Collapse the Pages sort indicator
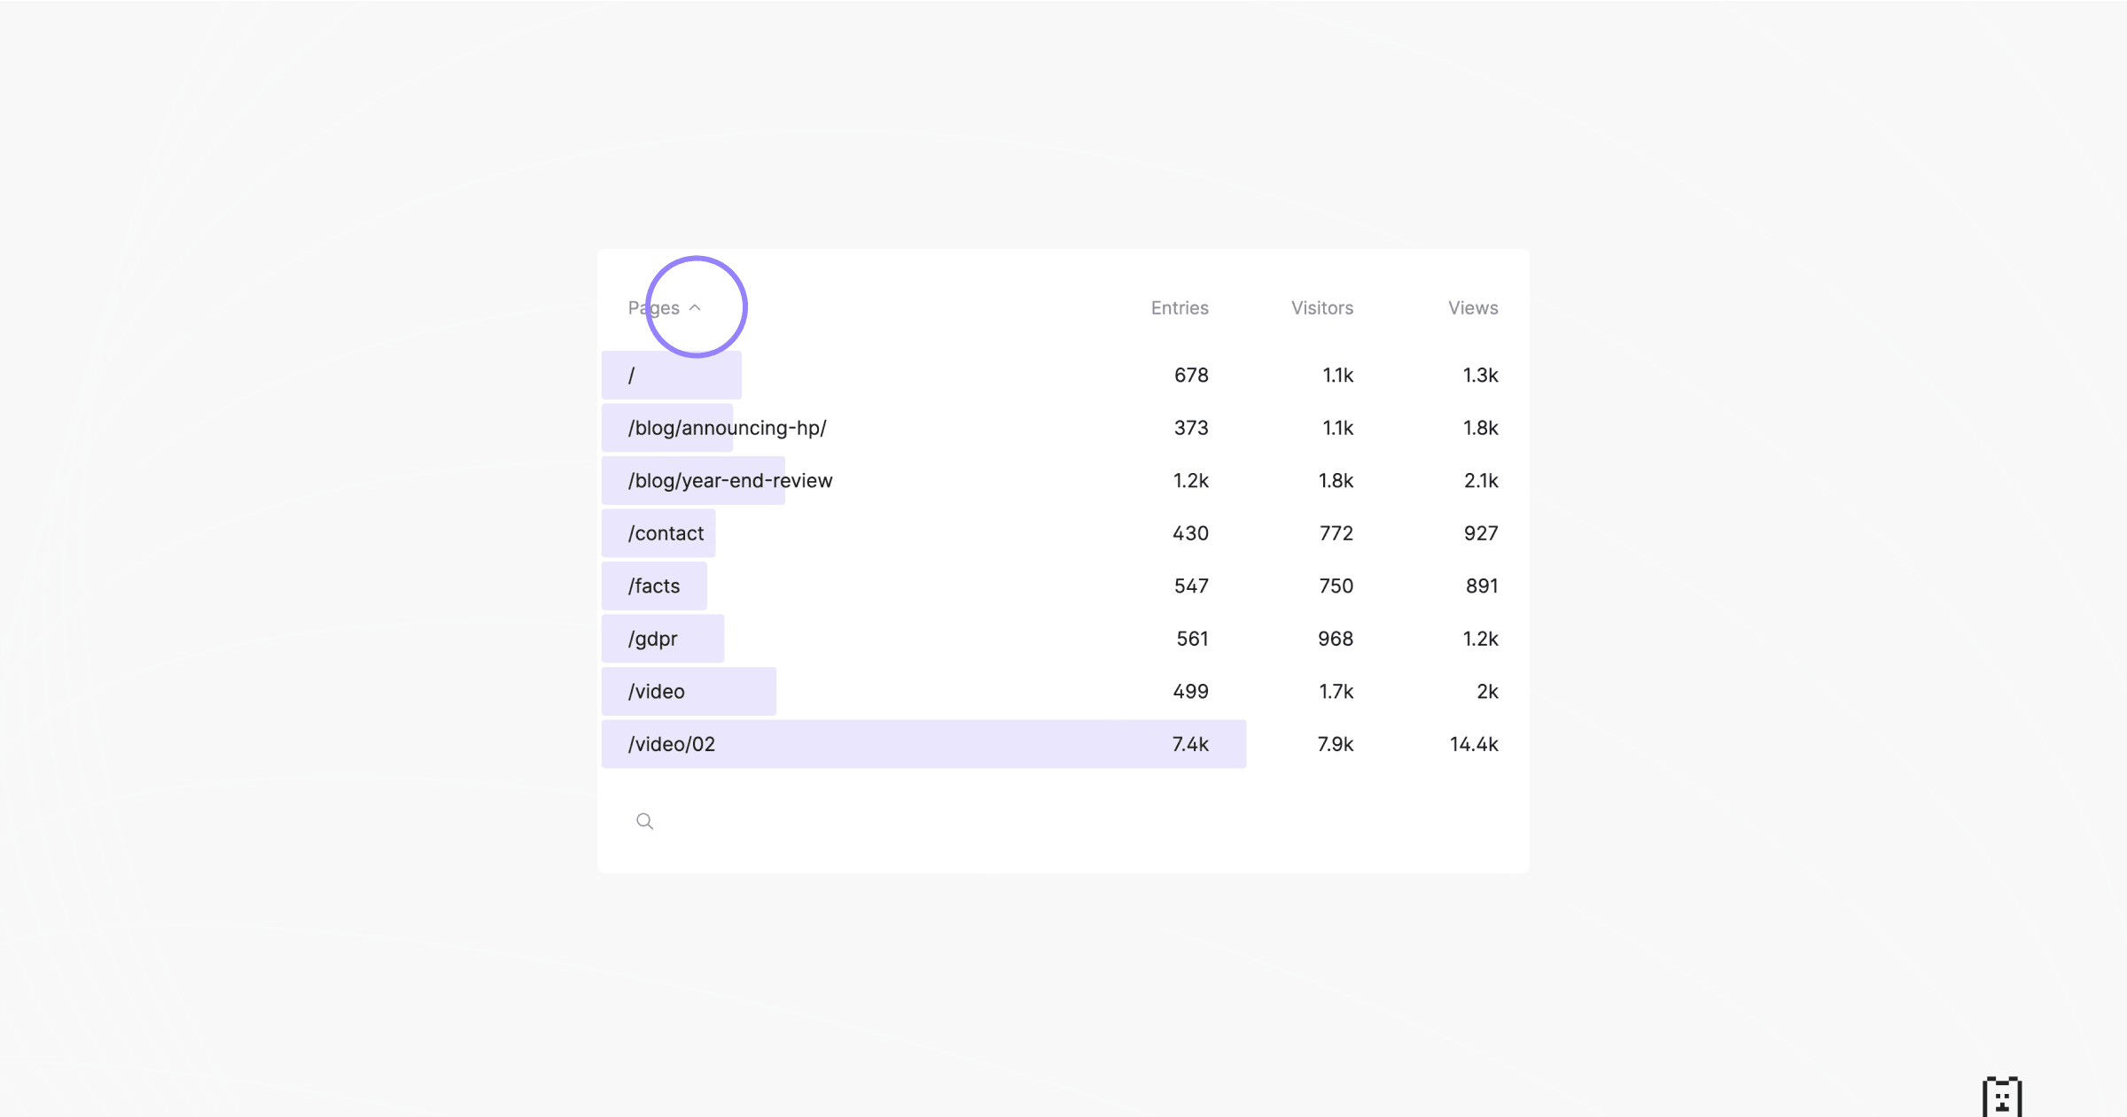The height and width of the screenshot is (1117, 2127). [697, 306]
